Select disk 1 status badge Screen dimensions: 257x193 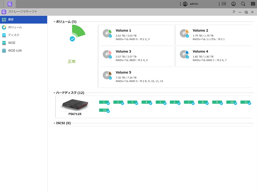(104, 102)
